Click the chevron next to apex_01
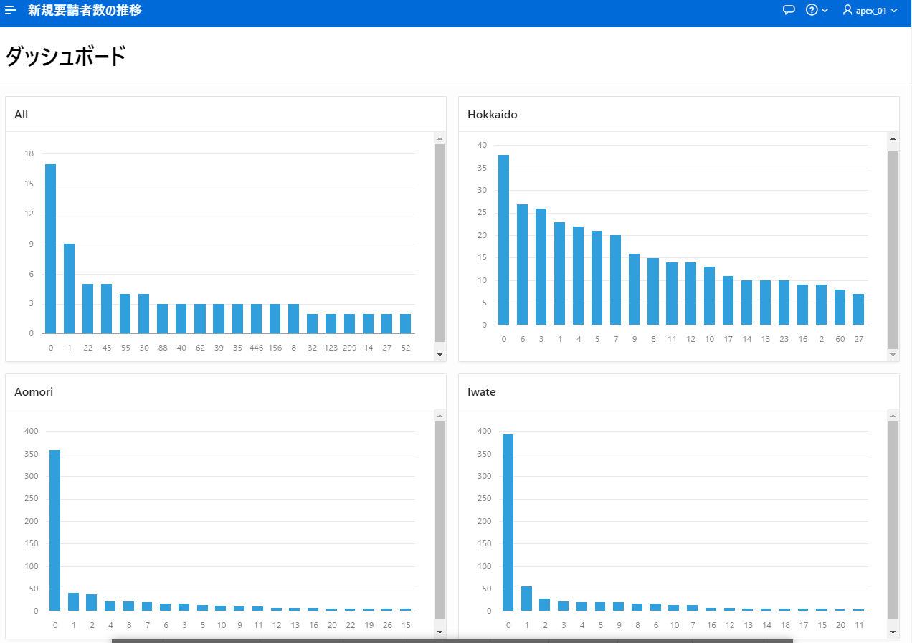This screenshot has width=912, height=643. coord(893,10)
